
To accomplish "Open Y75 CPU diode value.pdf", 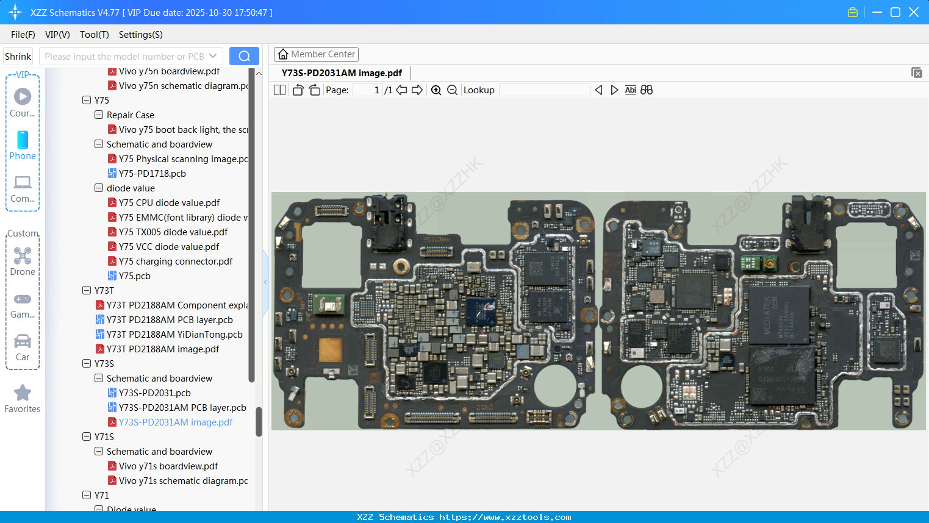I will [169, 202].
